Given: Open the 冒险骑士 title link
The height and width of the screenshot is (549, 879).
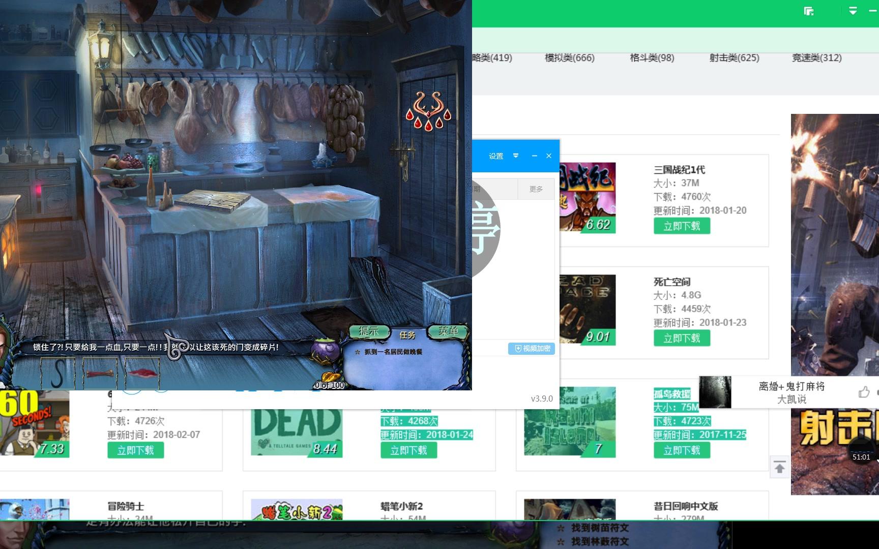Looking at the screenshot, I should coord(126,506).
